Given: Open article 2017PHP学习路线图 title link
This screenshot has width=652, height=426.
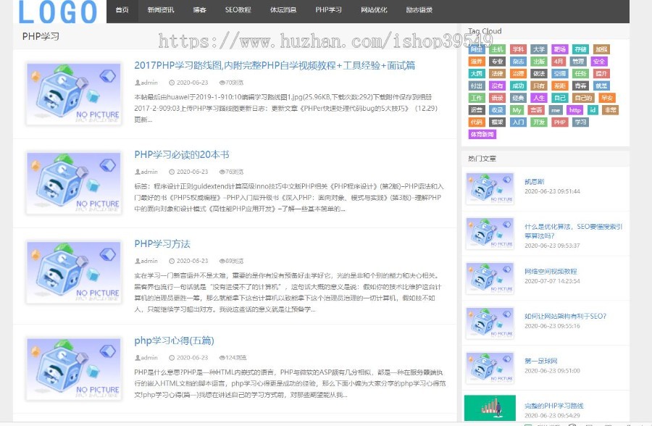Looking at the screenshot, I should [275, 65].
